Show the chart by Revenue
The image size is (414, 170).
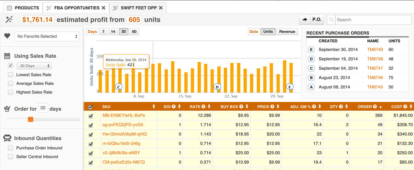click(287, 32)
